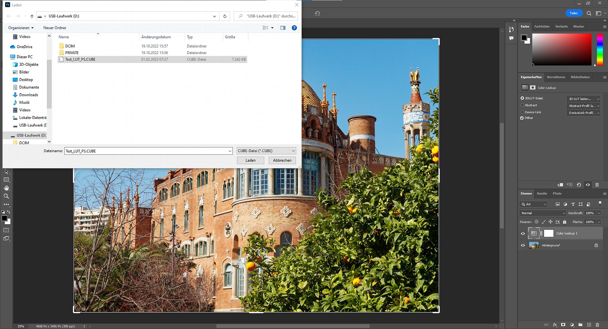Viewport: 608px width, 329px height.
Task: Toggle adjustment visibility eye in Eigenschaften panel
Action: pyautogui.click(x=588, y=185)
